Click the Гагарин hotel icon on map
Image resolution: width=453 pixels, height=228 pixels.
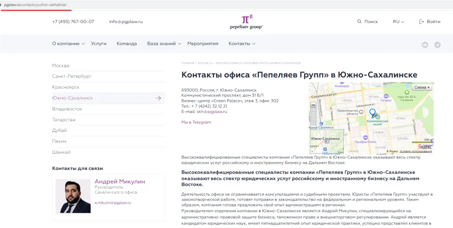click(x=386, y=96)
